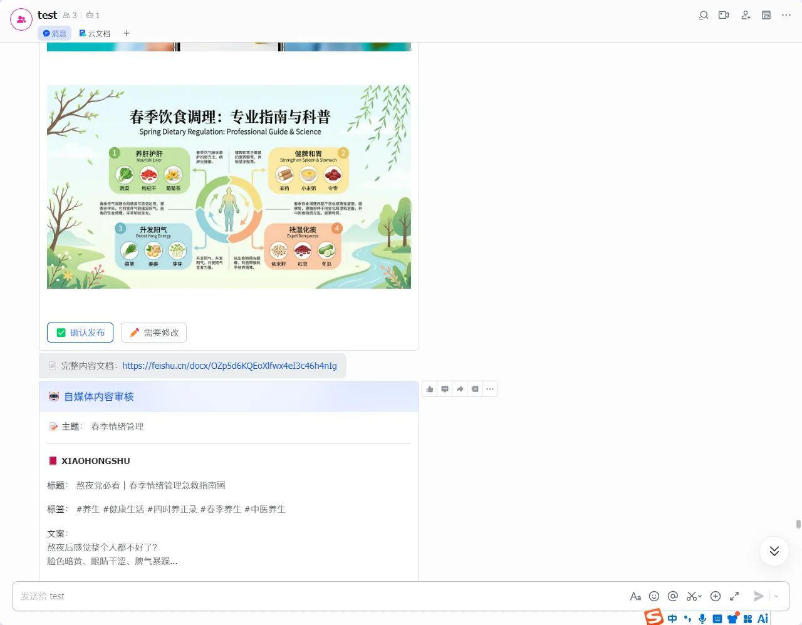Image resolution: width=802 pixels, height=625 pixels.
Task: Switch to the 云文档 tab
Action: pos(95,33)
